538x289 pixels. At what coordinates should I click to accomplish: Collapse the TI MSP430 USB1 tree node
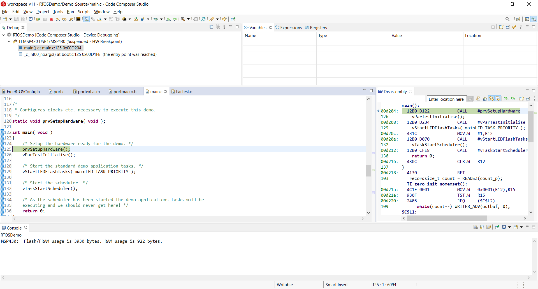tap(9, 42)
